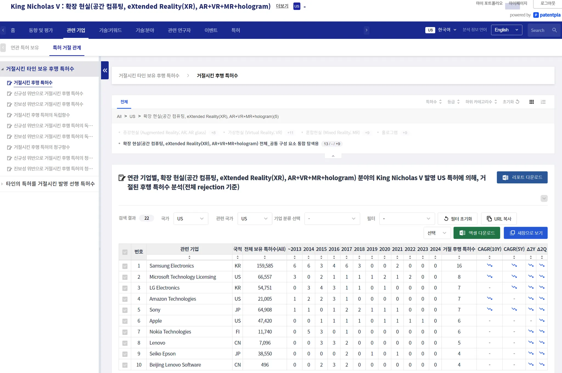This screenshot has width=562, height=373.
Task: Open the 기술:키워드 navigation tab
Action: point(110,30)
